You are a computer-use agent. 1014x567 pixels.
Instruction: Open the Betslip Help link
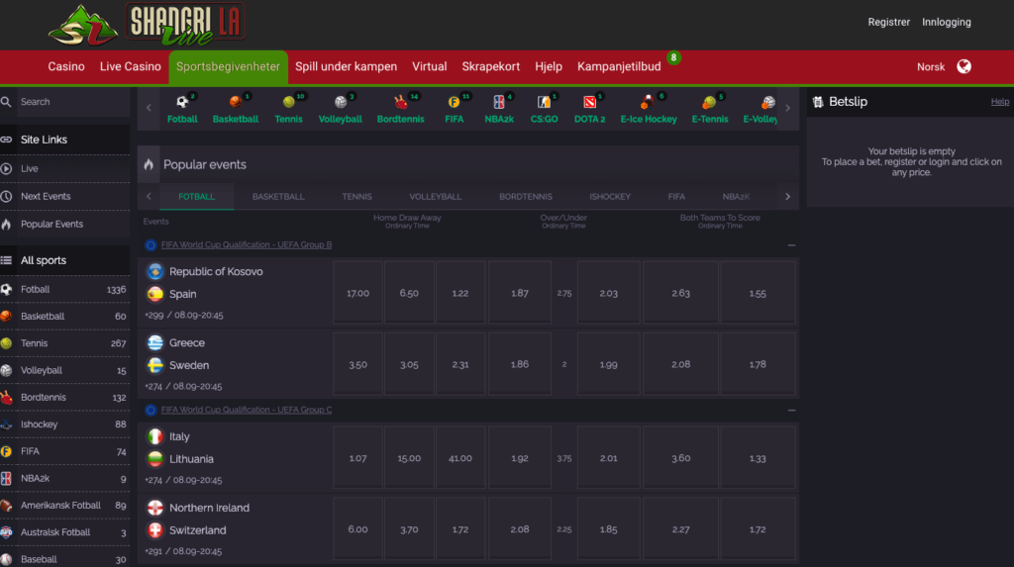click(x=1000, y=102)
